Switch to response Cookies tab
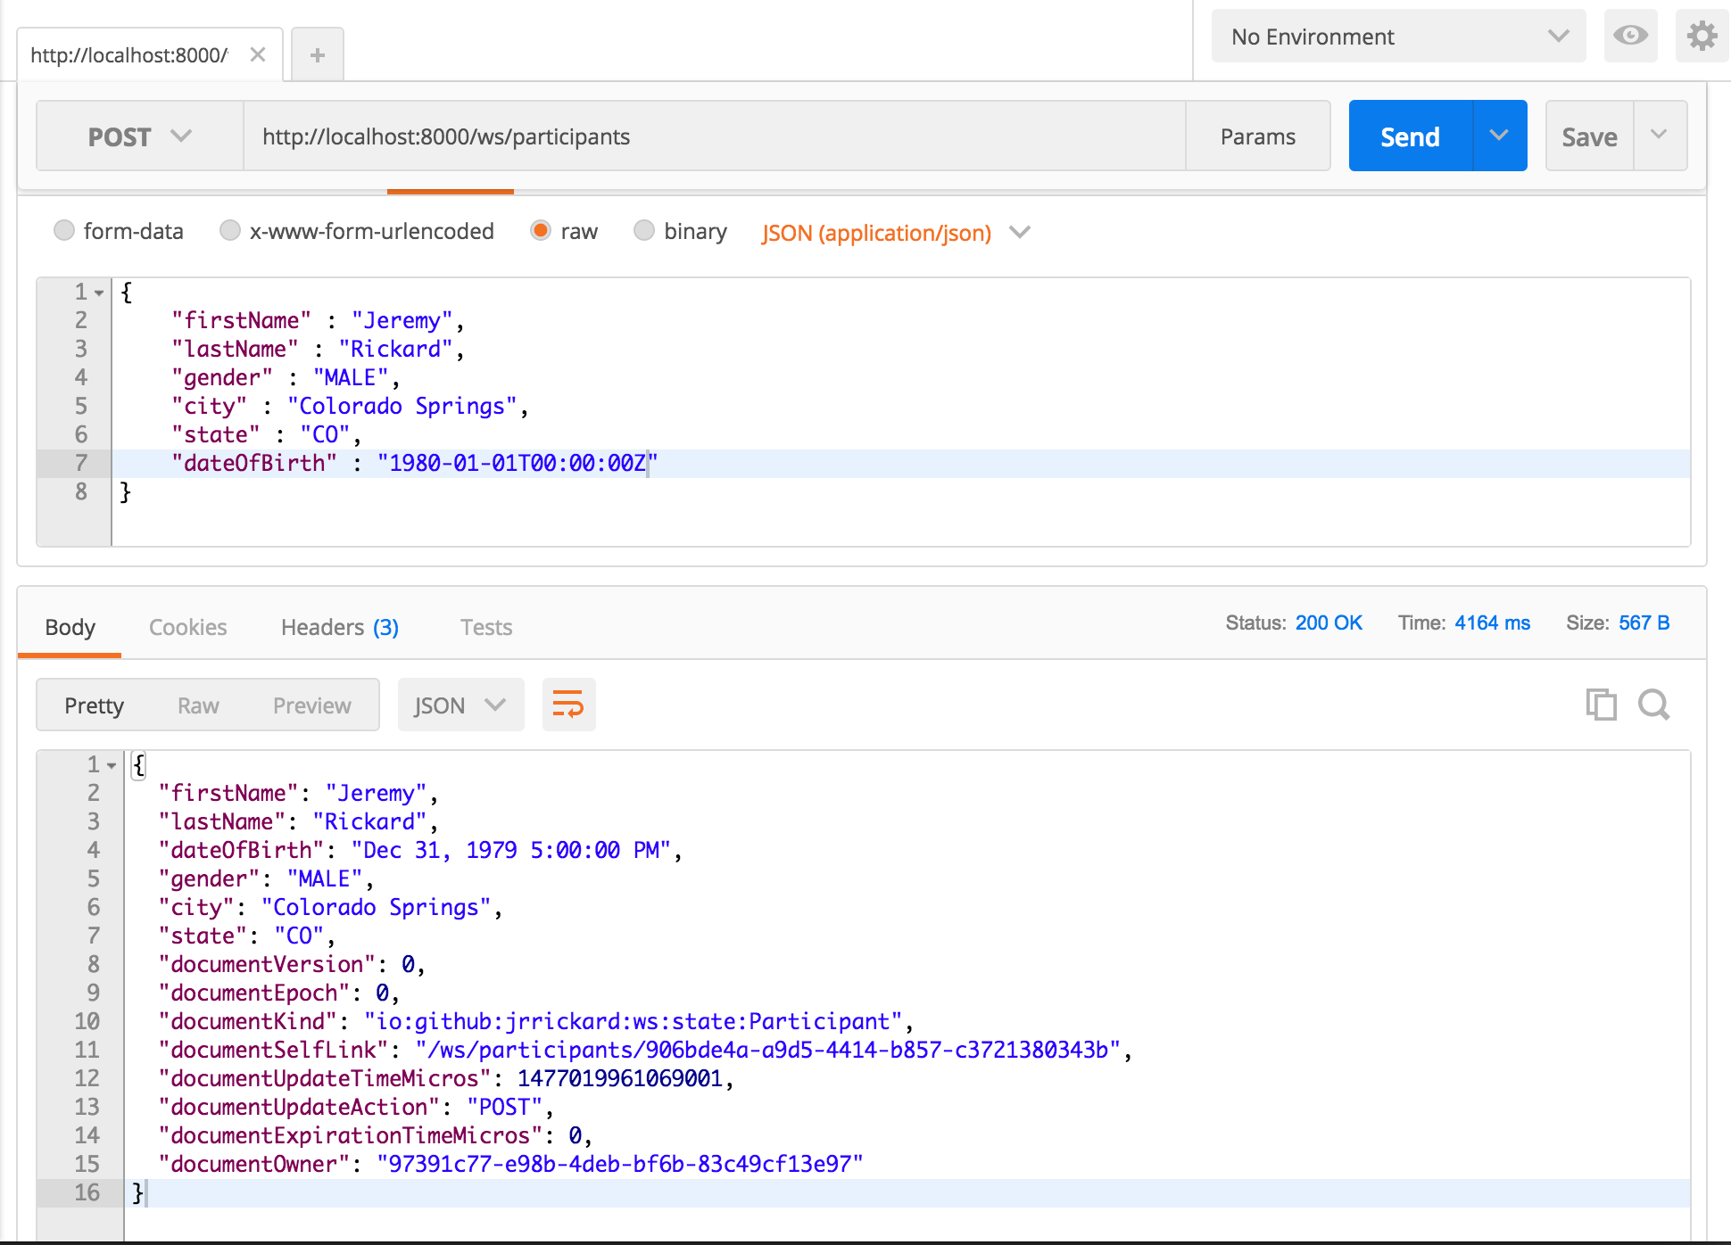 (187, 627)
